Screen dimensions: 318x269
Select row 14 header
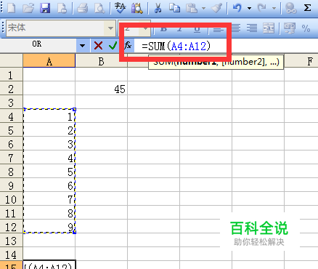click(11, 254)
